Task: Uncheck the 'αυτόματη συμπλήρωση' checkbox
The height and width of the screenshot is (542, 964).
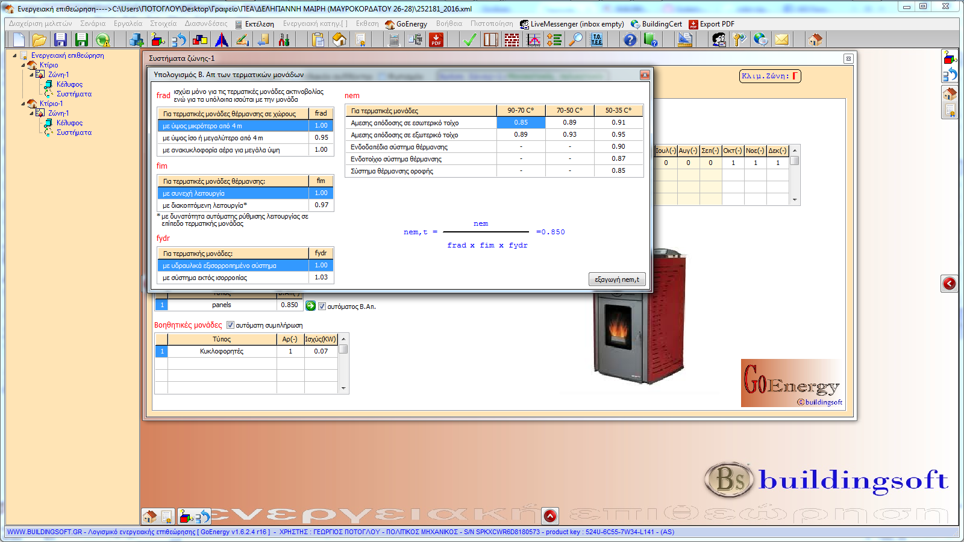Action: (x=230, y=325)
